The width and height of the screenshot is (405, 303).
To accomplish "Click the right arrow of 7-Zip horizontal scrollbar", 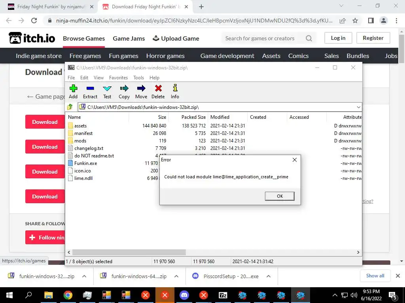I will click(358, 252).
